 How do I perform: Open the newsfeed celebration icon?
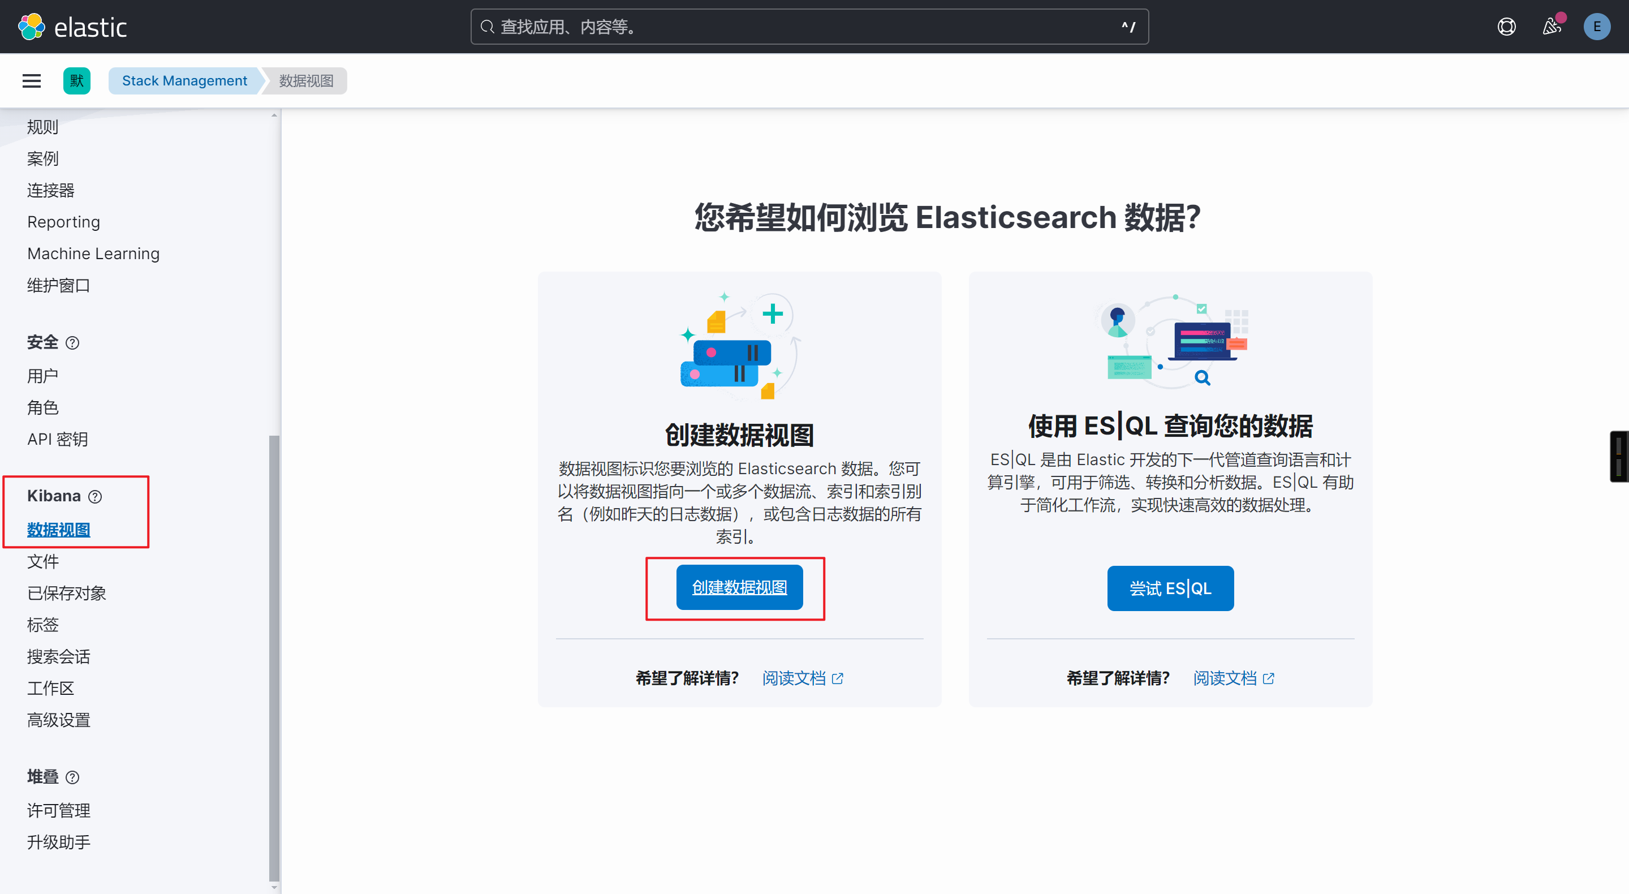(x=1551, y=27)
